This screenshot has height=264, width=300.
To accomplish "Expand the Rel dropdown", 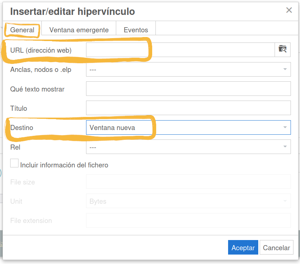I will [188, 147].
